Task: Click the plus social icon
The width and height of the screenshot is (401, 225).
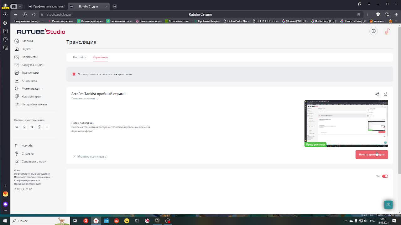Action: click(x=47, y=127)
